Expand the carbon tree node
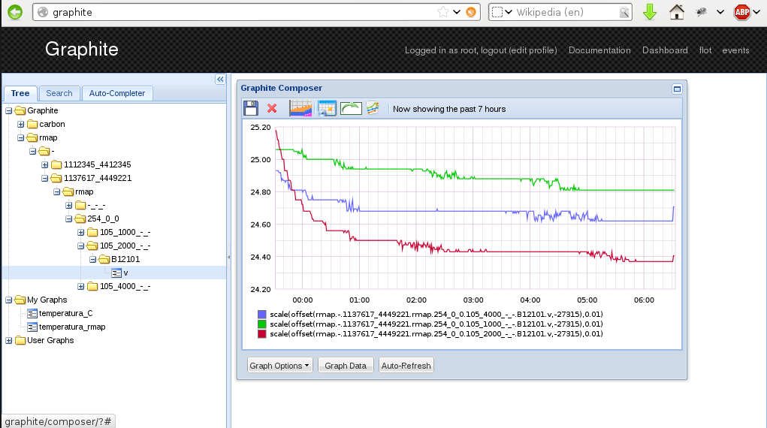The width and height of the screenshot is (767, 428). (20, 124)
